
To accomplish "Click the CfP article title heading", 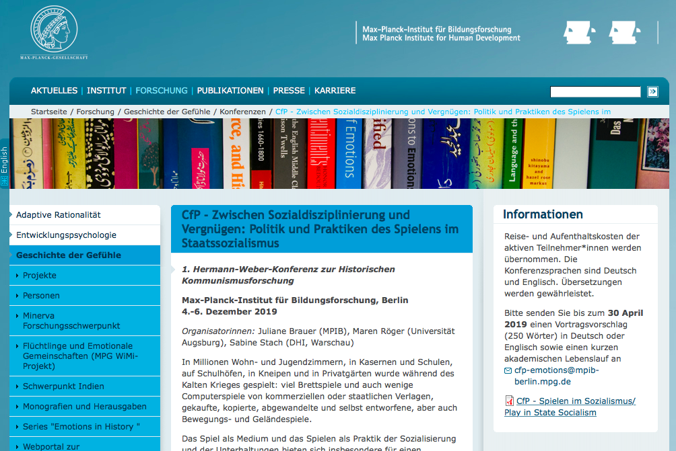I will (320, 229).
